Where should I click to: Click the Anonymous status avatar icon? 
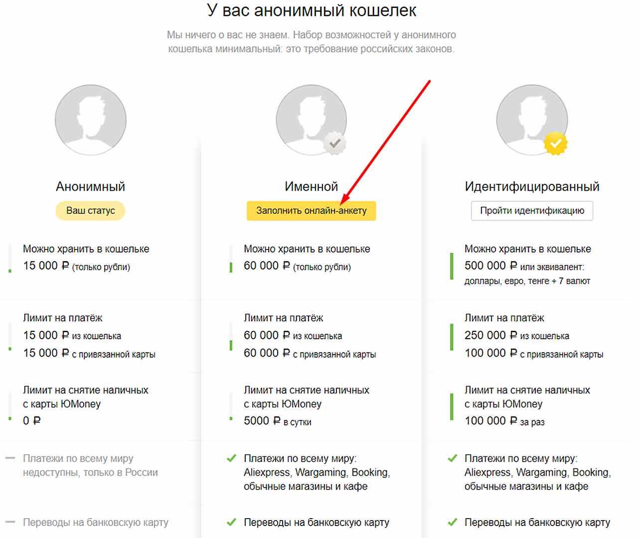(90, 120)
